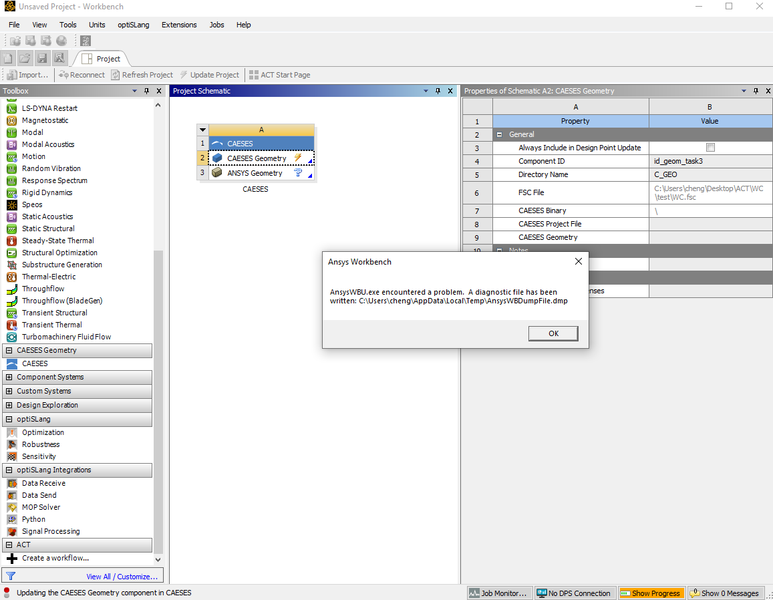Open the Toolbox panel dropdown arrow

[134, 91]
